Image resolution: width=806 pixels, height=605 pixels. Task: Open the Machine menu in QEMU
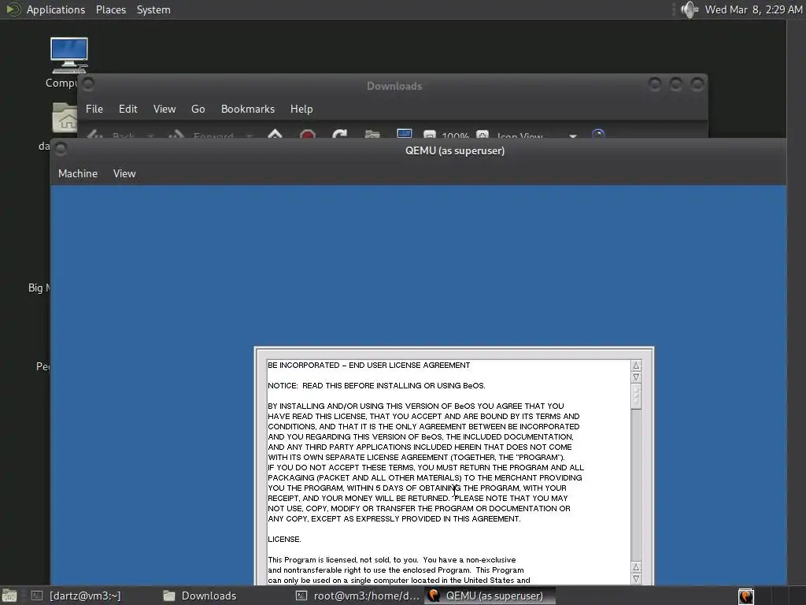point(78,173)
